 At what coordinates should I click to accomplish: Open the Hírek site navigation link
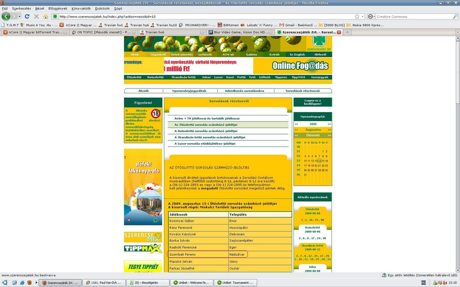pyautogui.click(x=135, y=54)
